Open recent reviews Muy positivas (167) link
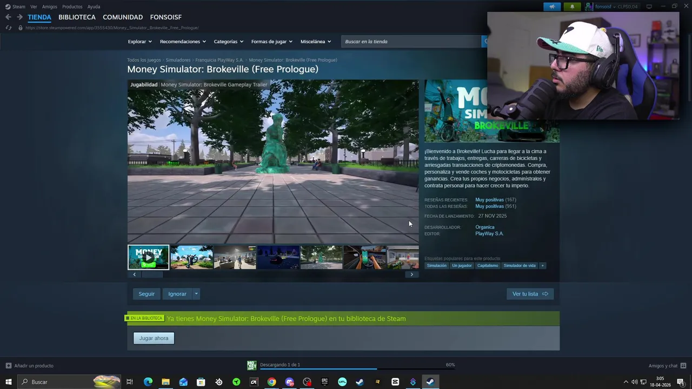692x389 pixels. pos(496,200)
